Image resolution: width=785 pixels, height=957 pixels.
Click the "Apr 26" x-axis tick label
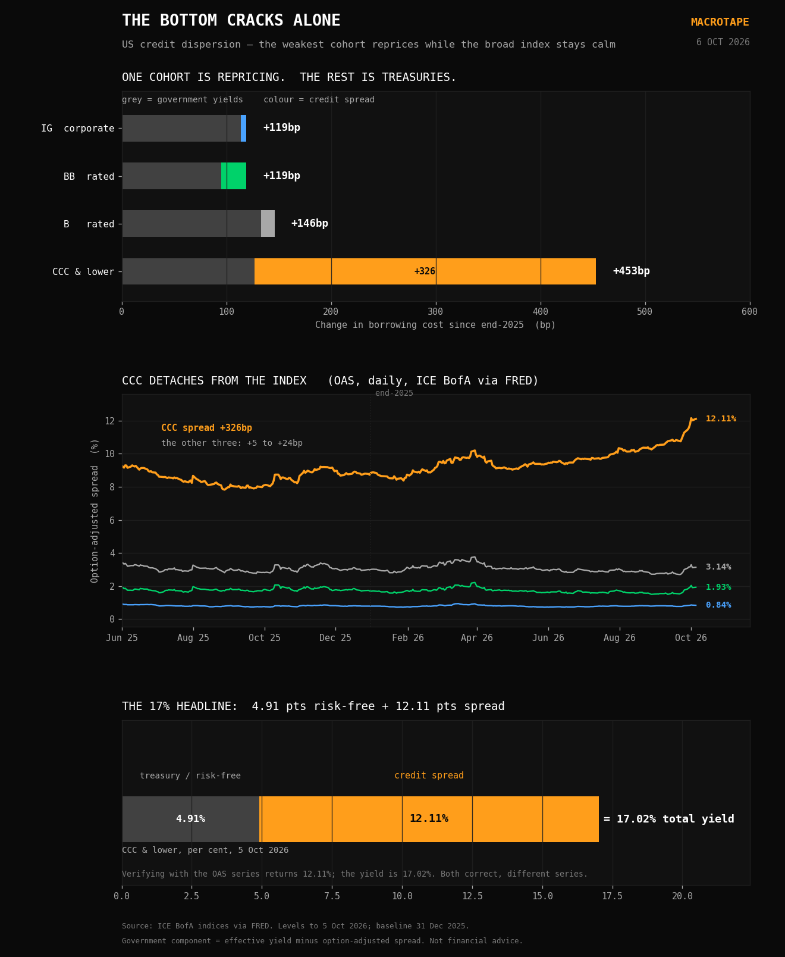coord(477,638)
